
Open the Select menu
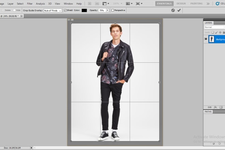(20, 4)
